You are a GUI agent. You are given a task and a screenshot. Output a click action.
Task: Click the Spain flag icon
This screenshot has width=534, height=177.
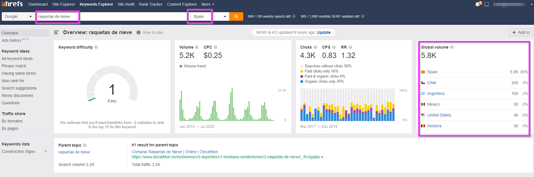pyautogui.click(x=423, y=72)
